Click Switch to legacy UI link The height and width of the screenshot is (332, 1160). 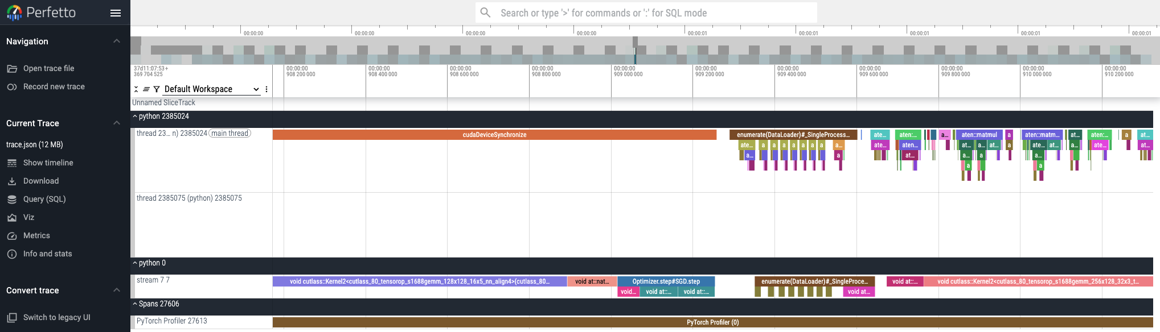[56, 317]
